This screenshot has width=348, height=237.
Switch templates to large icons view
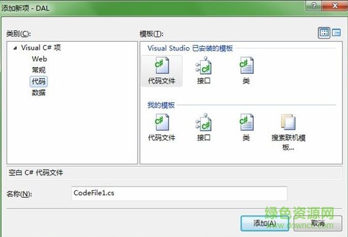pyautogui.click(x=324, y=33)
